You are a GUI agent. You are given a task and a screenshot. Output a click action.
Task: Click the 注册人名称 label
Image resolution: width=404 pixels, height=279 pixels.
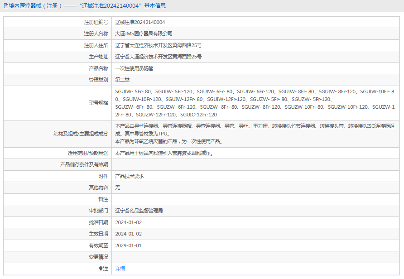tap(96, 34)
